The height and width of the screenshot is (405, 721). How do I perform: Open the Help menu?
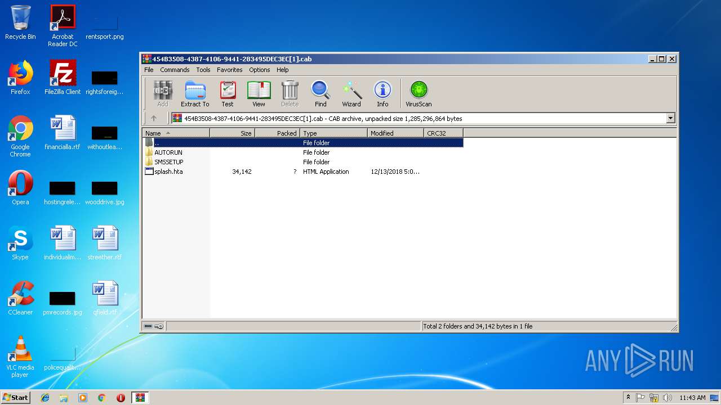click(x=283, y=70)
